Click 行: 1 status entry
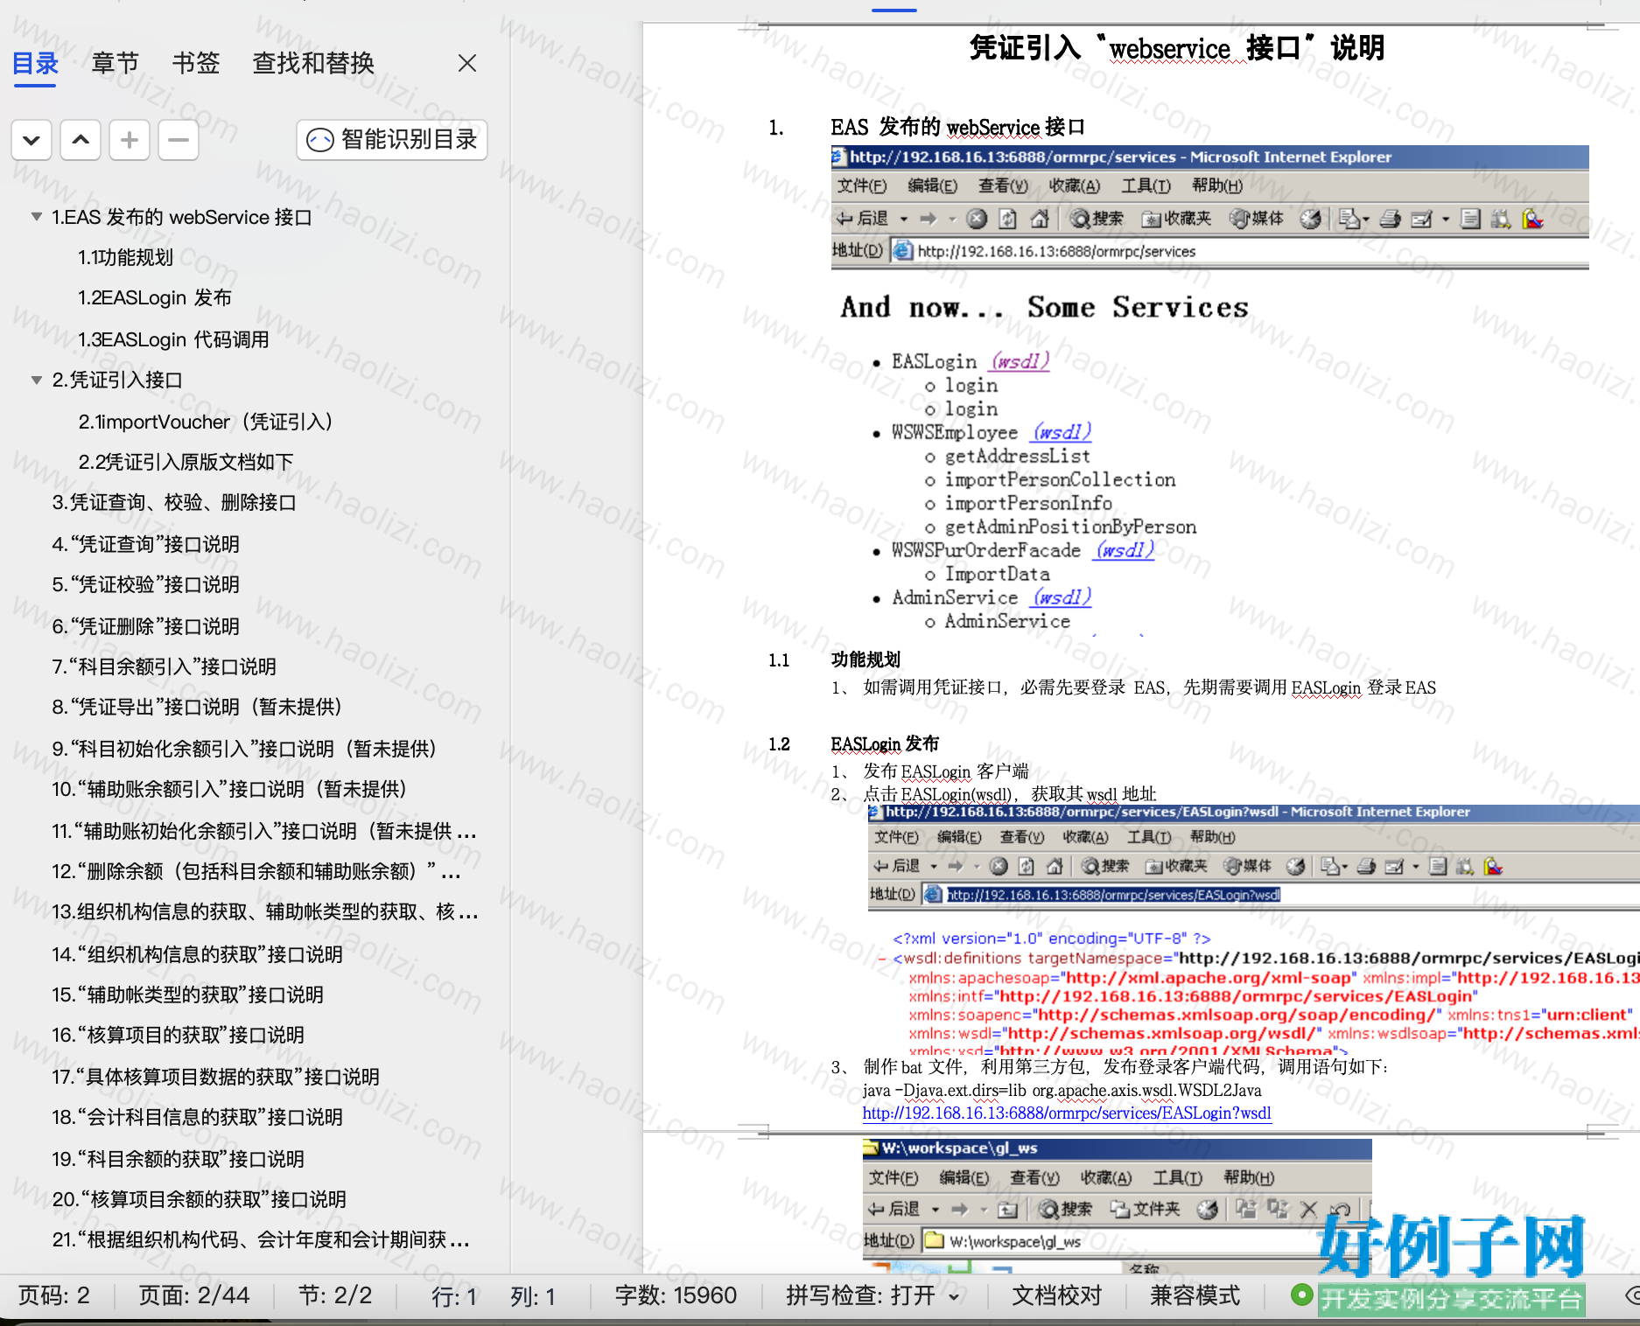 tap(454, 1296)
